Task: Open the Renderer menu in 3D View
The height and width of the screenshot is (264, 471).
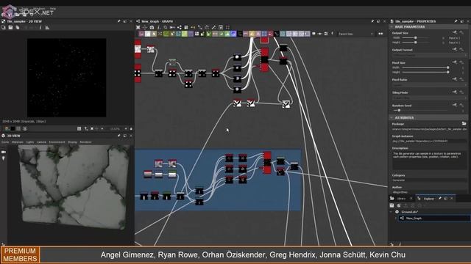Action: point(85,142)
